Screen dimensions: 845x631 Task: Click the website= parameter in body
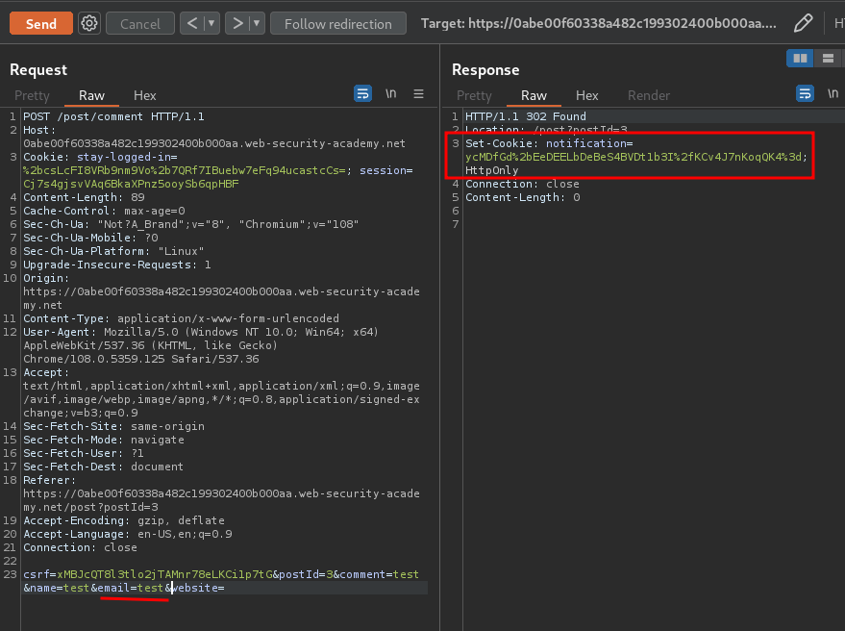(x=198, y=589)
